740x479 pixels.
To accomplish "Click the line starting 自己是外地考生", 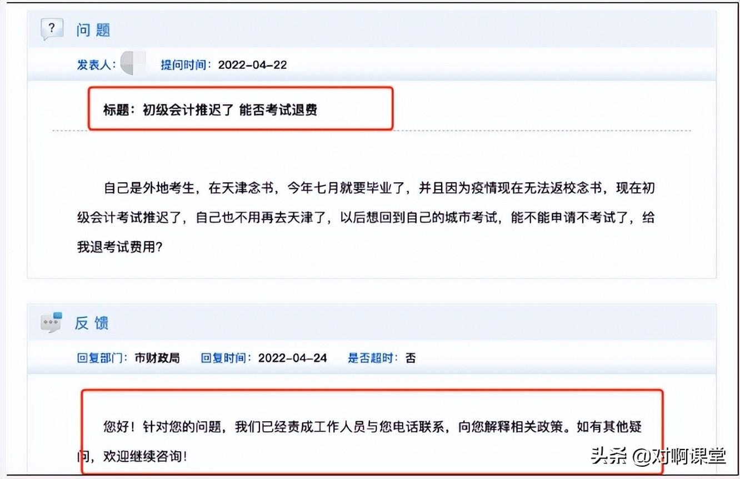I will [x=379, y=188].
